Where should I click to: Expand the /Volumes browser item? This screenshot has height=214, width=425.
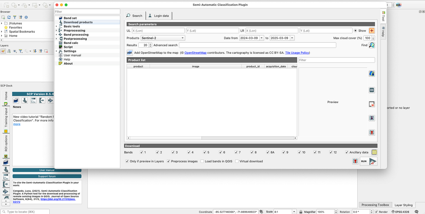pos(2,23)
